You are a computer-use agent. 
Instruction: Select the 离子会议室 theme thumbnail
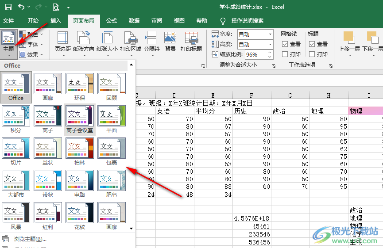80,118
